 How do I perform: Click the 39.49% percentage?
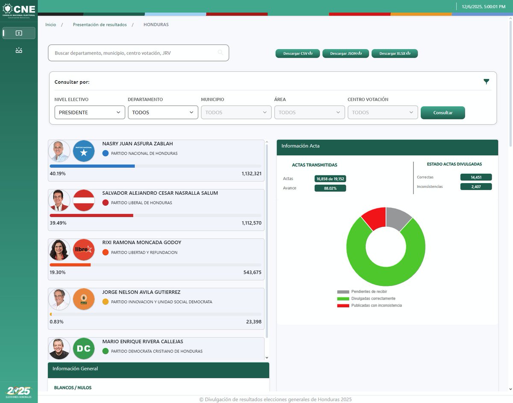(58, 223)
